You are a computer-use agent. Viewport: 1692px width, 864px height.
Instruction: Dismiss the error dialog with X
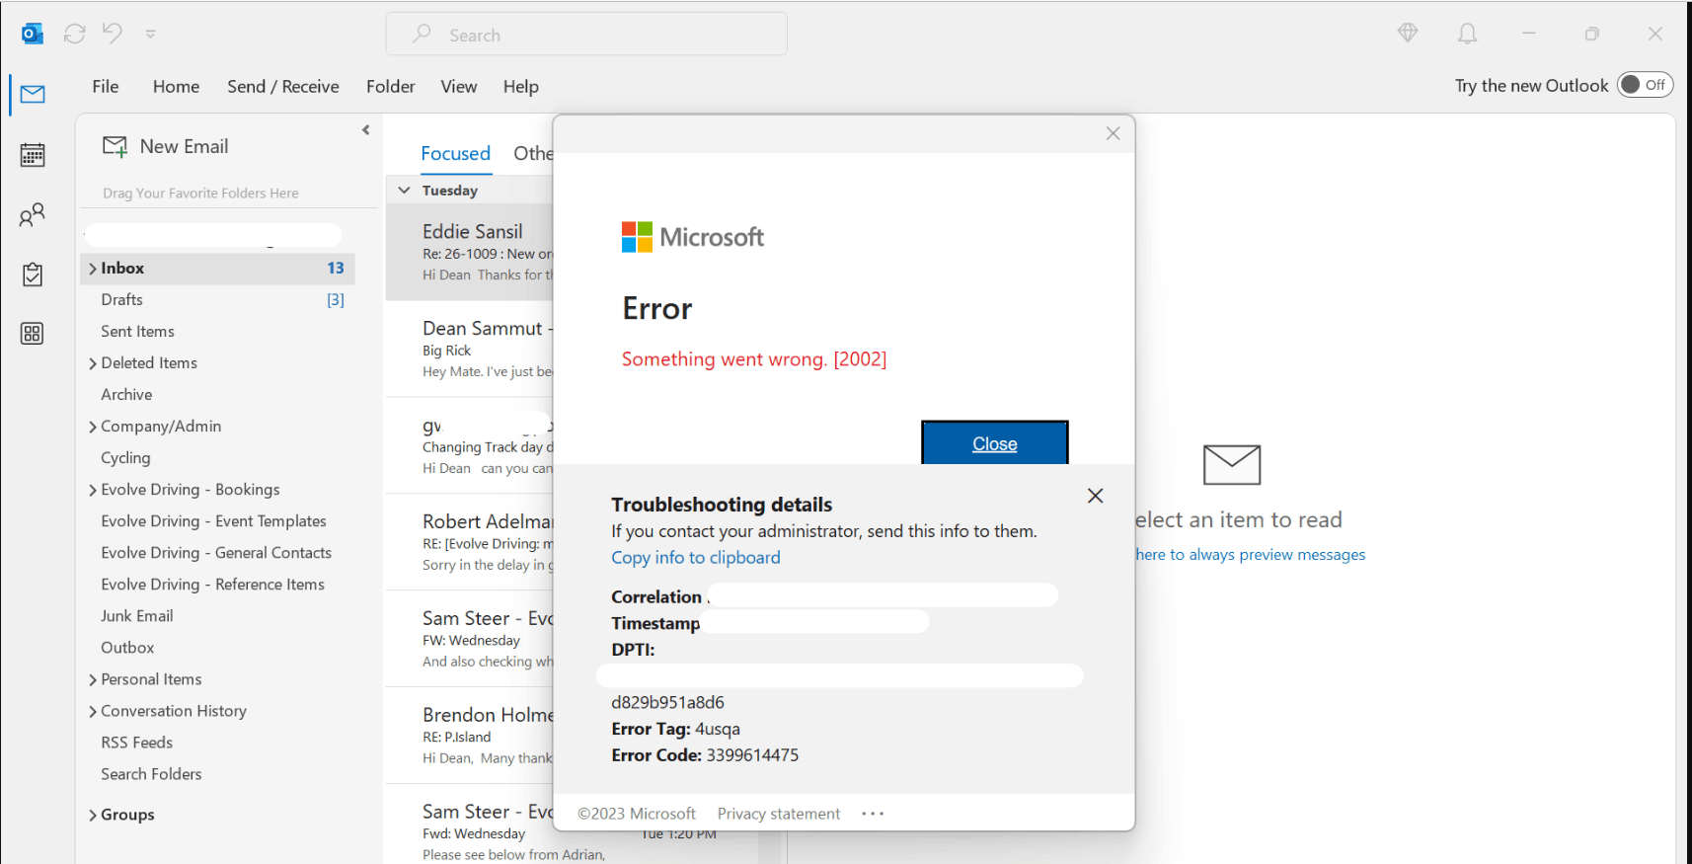[x=1113, y=133]
